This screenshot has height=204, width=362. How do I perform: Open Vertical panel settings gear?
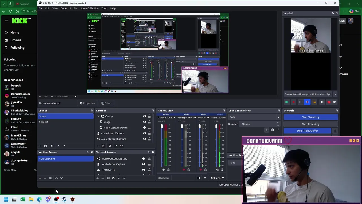[322, 102]
